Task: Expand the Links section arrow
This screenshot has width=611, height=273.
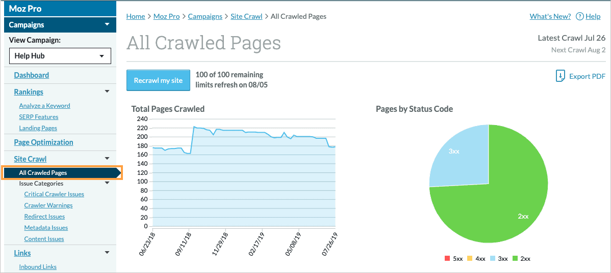Action: click(x=107, y=253)
